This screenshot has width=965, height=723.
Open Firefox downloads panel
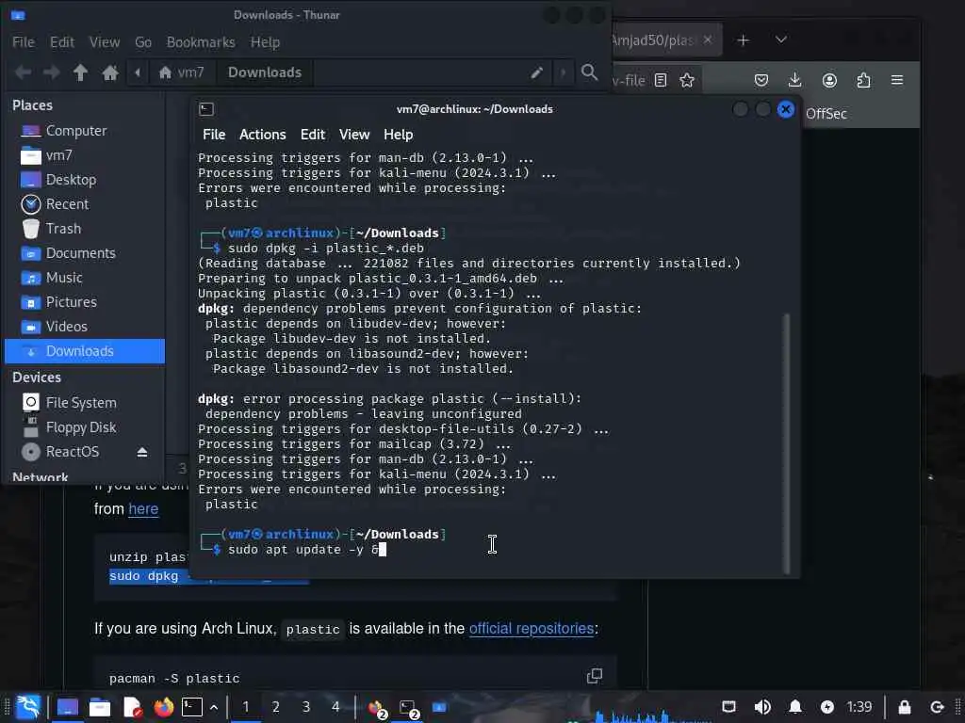tap(795, 81)
